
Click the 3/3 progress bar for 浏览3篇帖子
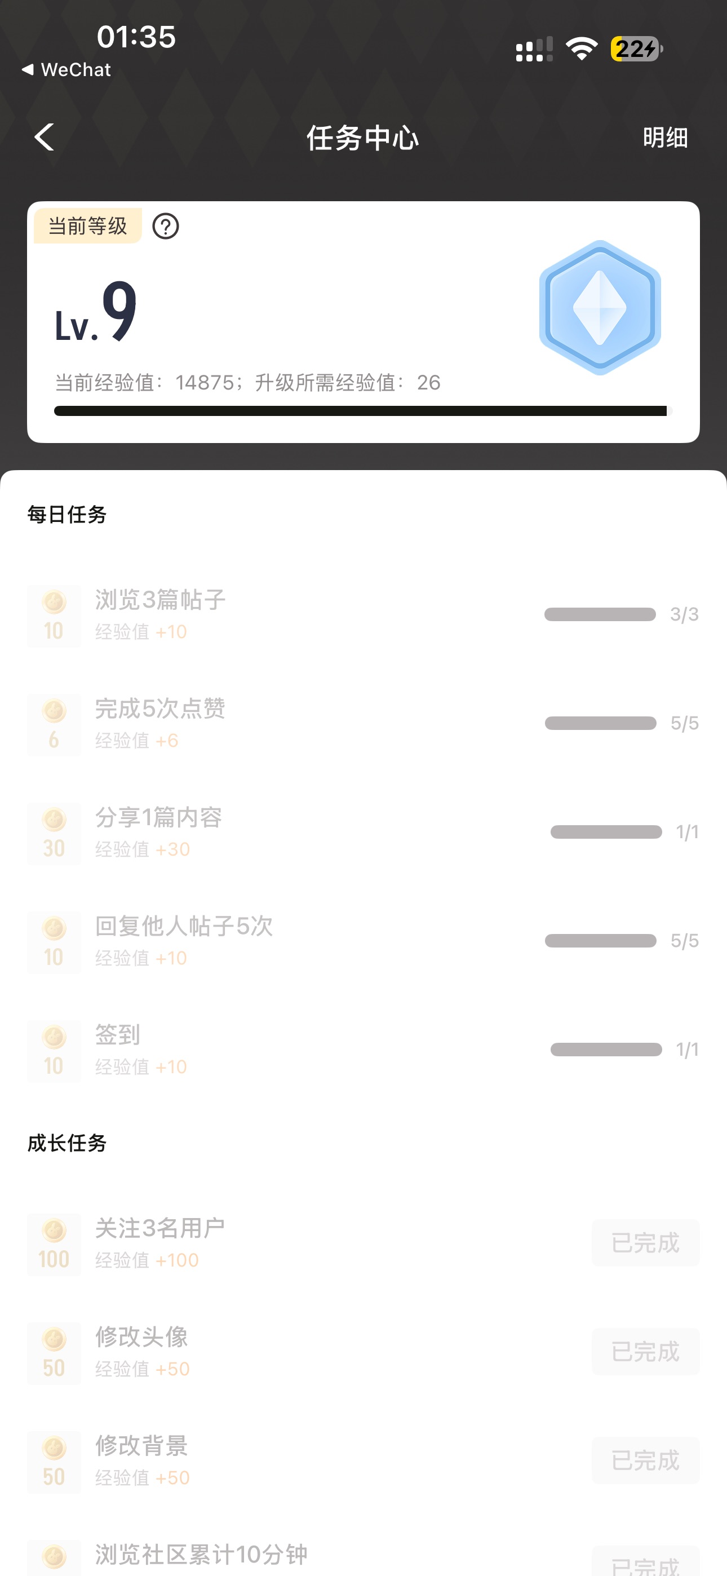click(600, 614)
